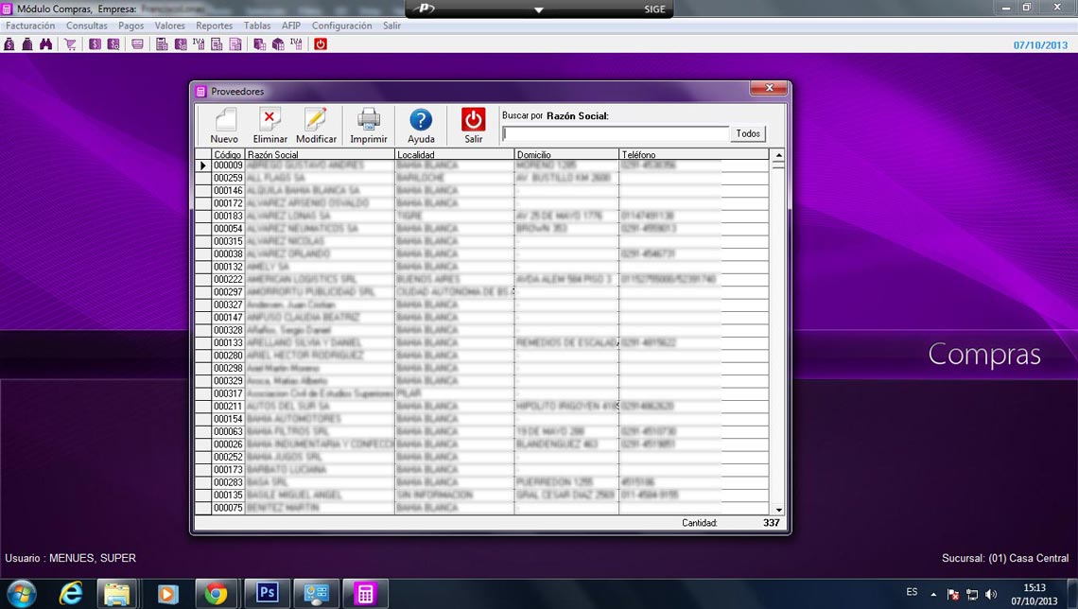The image size is (1078, 609).
Task: Click the binoculars search icon in toolbar
Action: pyautogui.click(x=45, y=44)
